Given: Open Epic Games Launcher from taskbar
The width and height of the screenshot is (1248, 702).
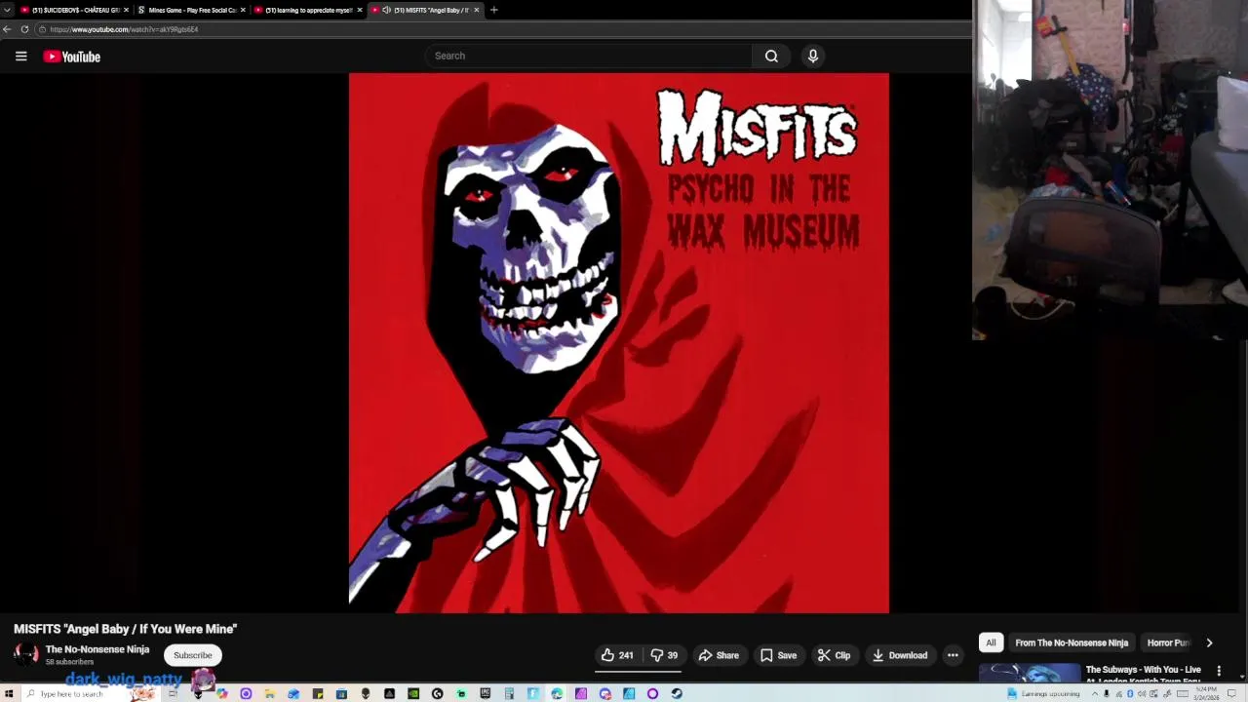Looking at the screenshot, I should pyautogui.click(x=485, y=693).
